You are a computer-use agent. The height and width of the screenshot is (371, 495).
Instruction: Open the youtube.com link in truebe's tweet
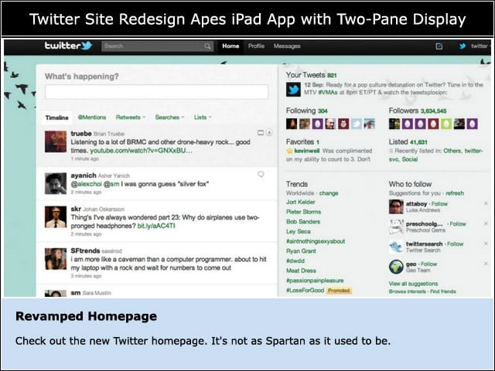click(141, 151)
